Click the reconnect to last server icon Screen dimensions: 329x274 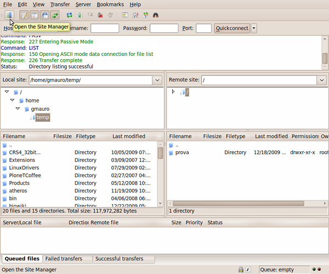pos(110,15)
